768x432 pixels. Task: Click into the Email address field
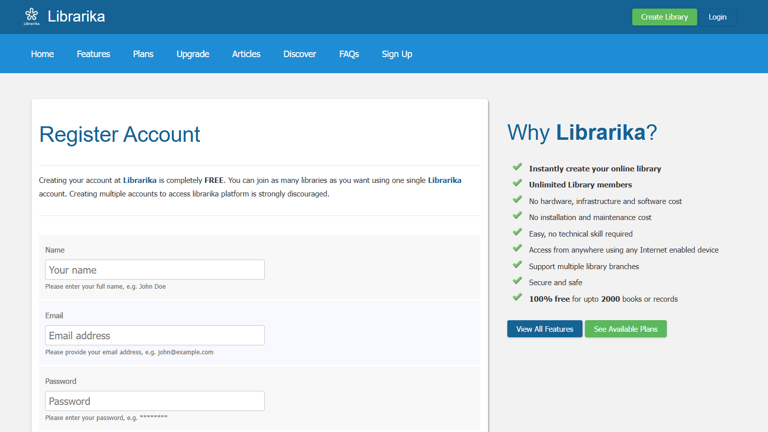(x=155, y=335)
